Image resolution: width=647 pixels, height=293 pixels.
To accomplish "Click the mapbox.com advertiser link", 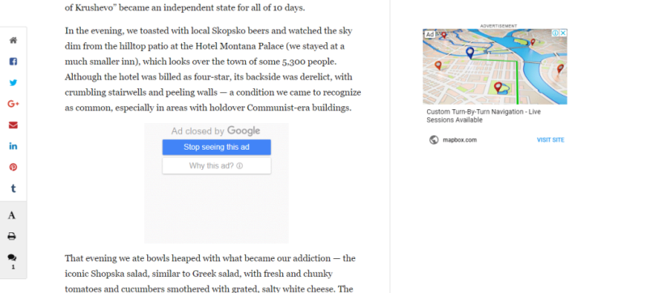I will [459, 140].
